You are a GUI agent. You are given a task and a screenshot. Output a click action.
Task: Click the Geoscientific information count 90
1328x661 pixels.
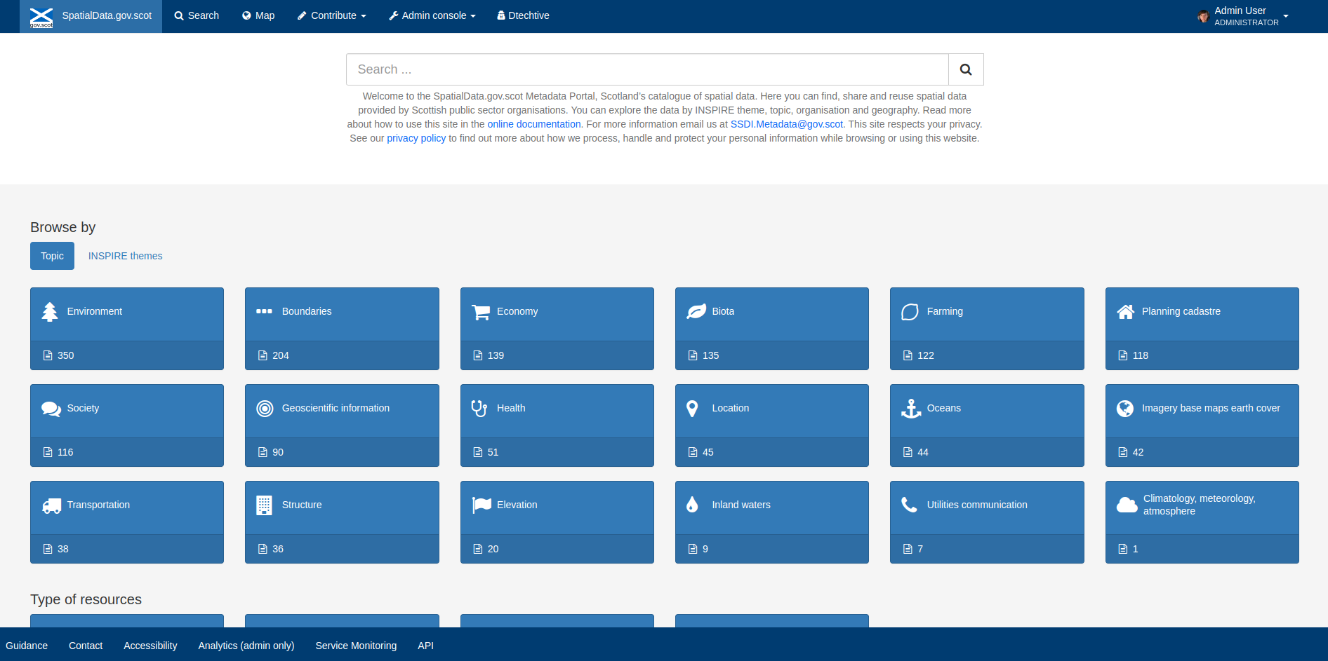click(x=278, y=452)
